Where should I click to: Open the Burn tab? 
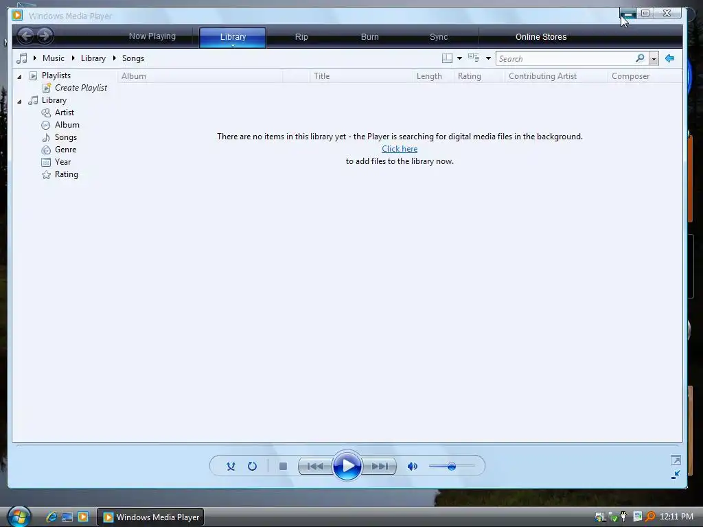tap(370, 37)
